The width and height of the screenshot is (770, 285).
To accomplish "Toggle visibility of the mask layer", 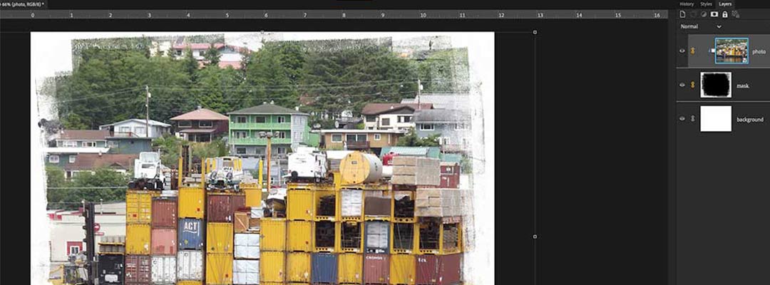I will [x=682, y=85].
